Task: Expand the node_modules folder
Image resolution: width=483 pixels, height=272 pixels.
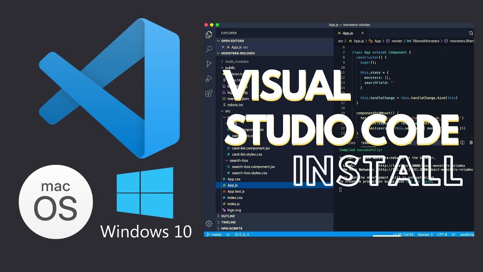Action: (237, 62)
